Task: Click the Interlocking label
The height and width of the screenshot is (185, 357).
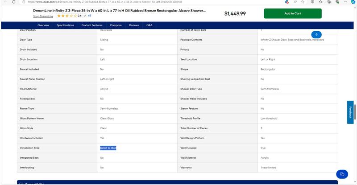Action: [x=27, y=168]
